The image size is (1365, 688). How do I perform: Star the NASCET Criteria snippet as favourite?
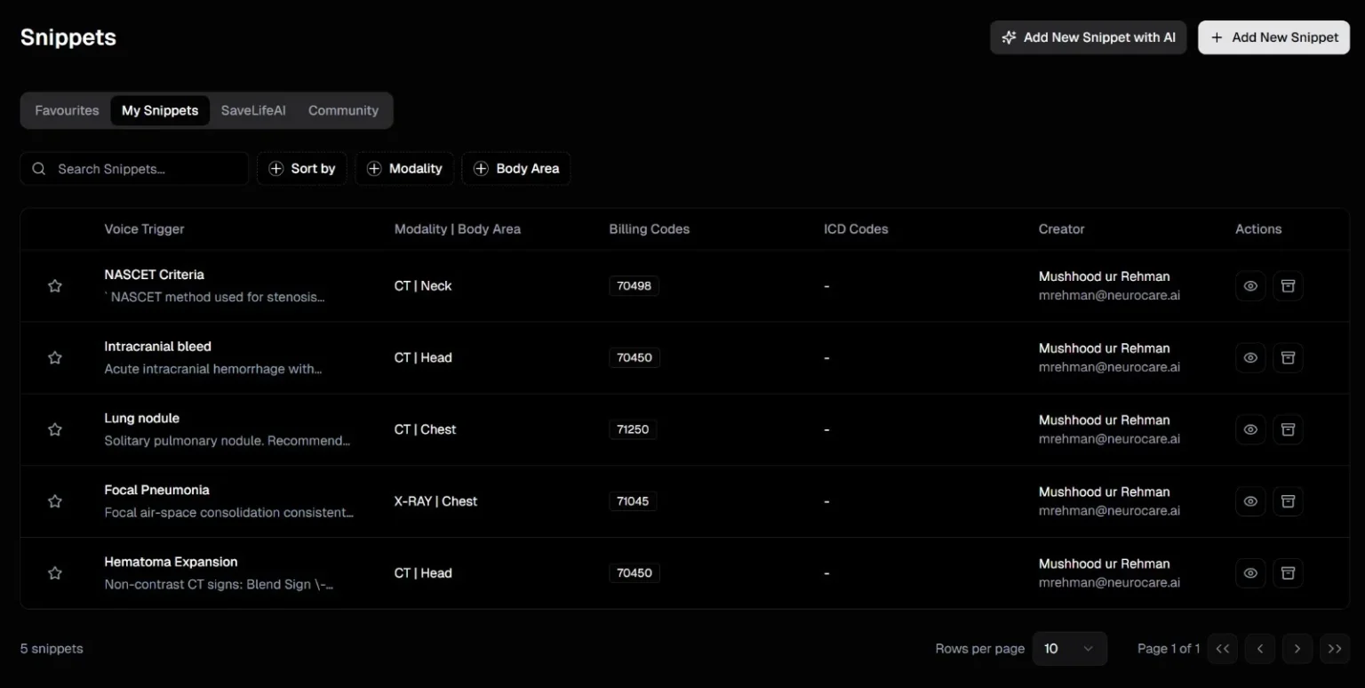[55, 286]
